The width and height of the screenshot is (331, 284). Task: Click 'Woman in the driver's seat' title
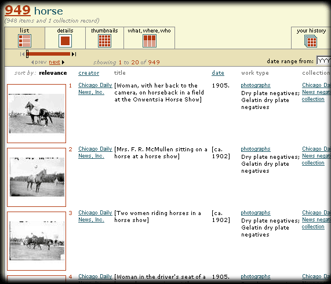point(160,277)
